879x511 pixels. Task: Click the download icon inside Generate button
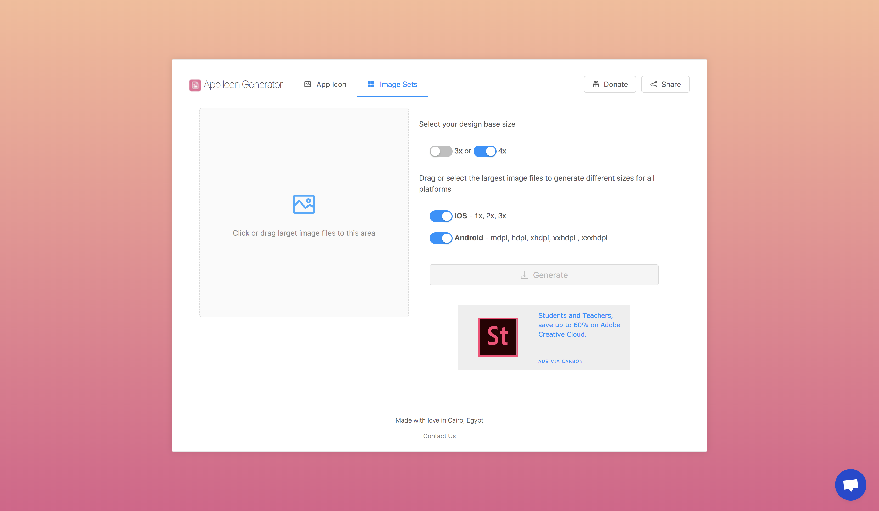click(x=524, y=275)
